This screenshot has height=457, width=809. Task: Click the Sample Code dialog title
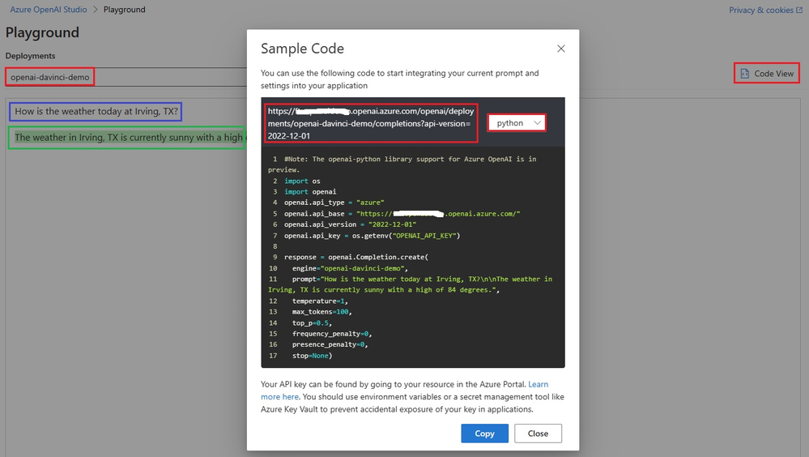click(x=302, y=49)
